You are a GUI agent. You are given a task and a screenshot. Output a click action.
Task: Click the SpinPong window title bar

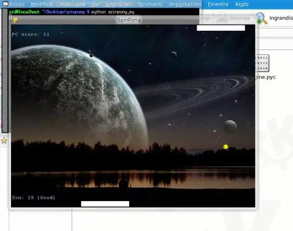129,20
